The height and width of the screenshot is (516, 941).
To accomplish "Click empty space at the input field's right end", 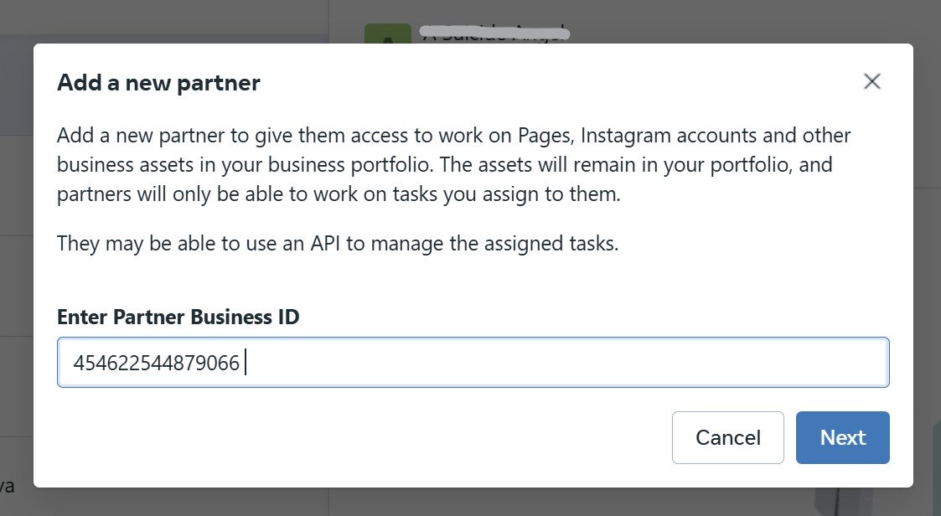I will [838, 363].
